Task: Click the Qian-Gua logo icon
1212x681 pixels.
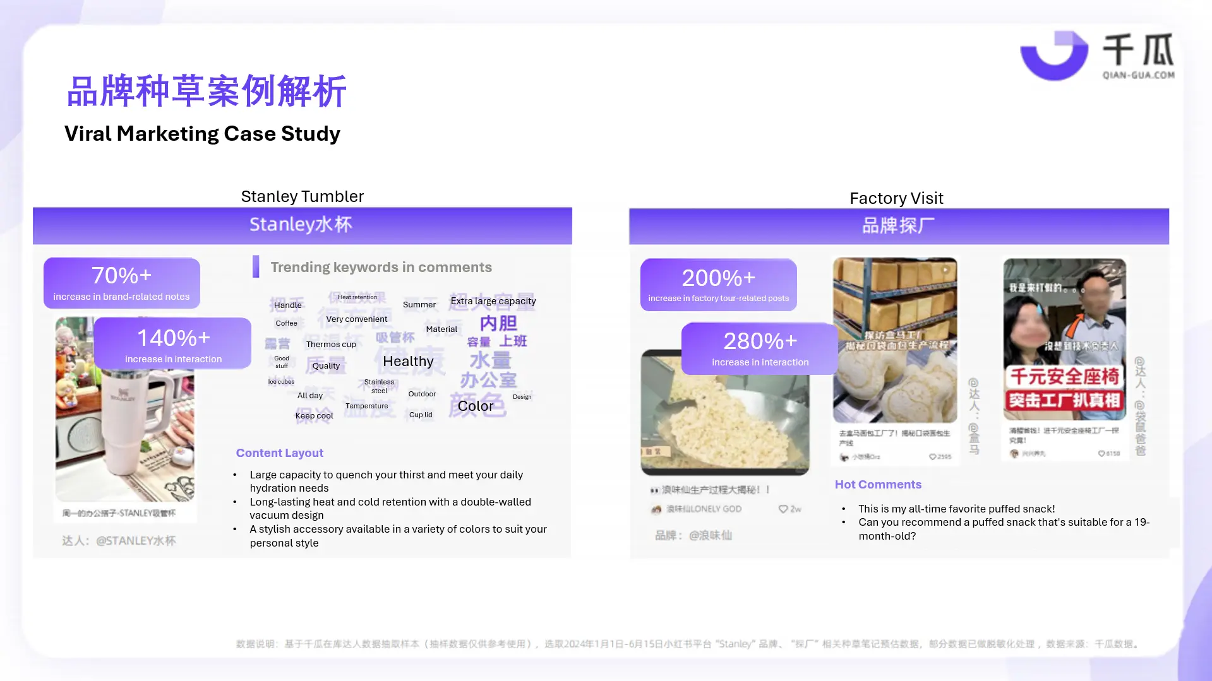Action: click(1054, 56)
